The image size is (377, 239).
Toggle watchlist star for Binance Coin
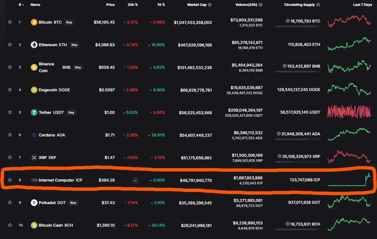[10, 67]
